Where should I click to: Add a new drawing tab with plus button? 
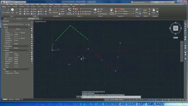click(x=41, y=19)
